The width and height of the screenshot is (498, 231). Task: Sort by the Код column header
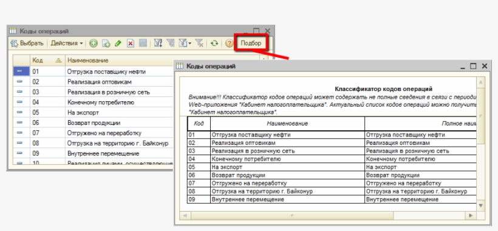tap(47, 60)
